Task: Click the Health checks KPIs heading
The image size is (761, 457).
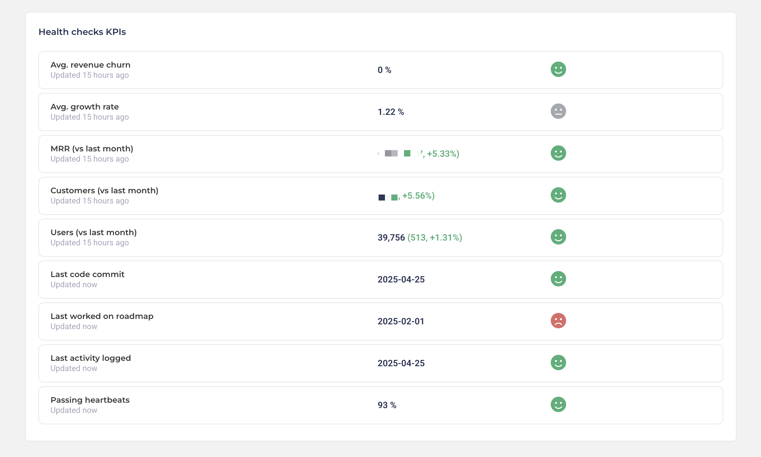Action: click(x=82, y=32)
